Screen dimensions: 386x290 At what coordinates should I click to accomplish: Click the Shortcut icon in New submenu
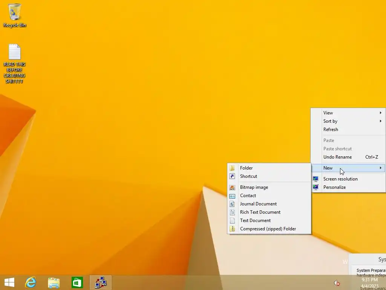[232, 176]
